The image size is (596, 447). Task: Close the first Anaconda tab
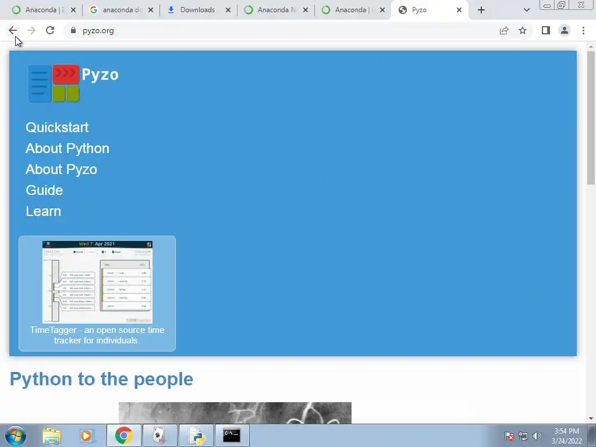pos(73,10)
